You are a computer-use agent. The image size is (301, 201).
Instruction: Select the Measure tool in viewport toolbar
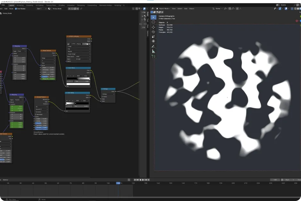153,51
